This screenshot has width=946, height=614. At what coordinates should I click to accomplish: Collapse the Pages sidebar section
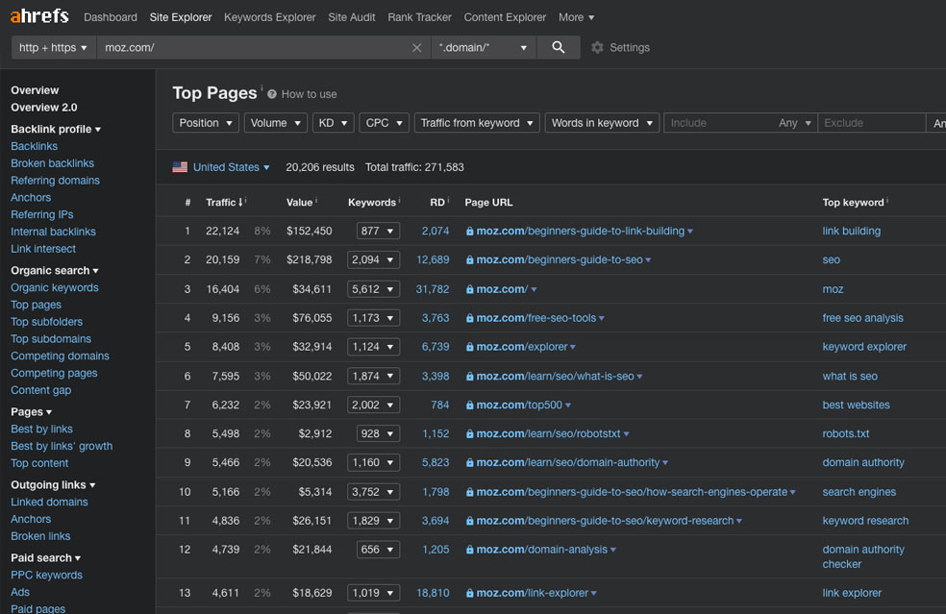coord(32,412)
